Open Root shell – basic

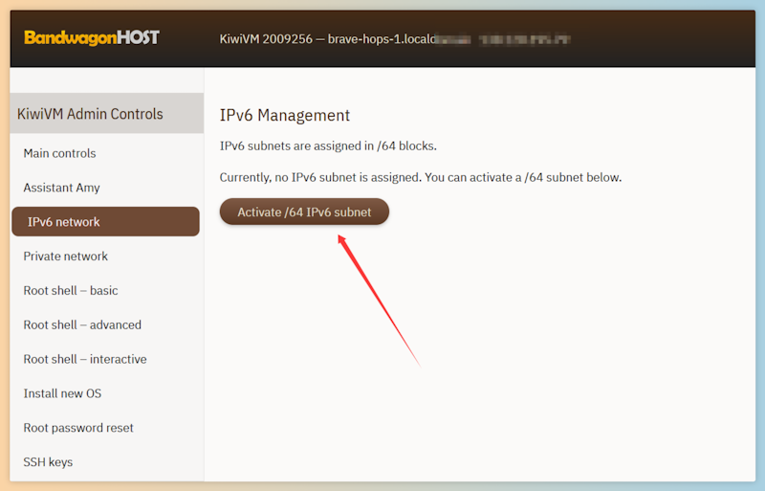(x=71, y=291)
